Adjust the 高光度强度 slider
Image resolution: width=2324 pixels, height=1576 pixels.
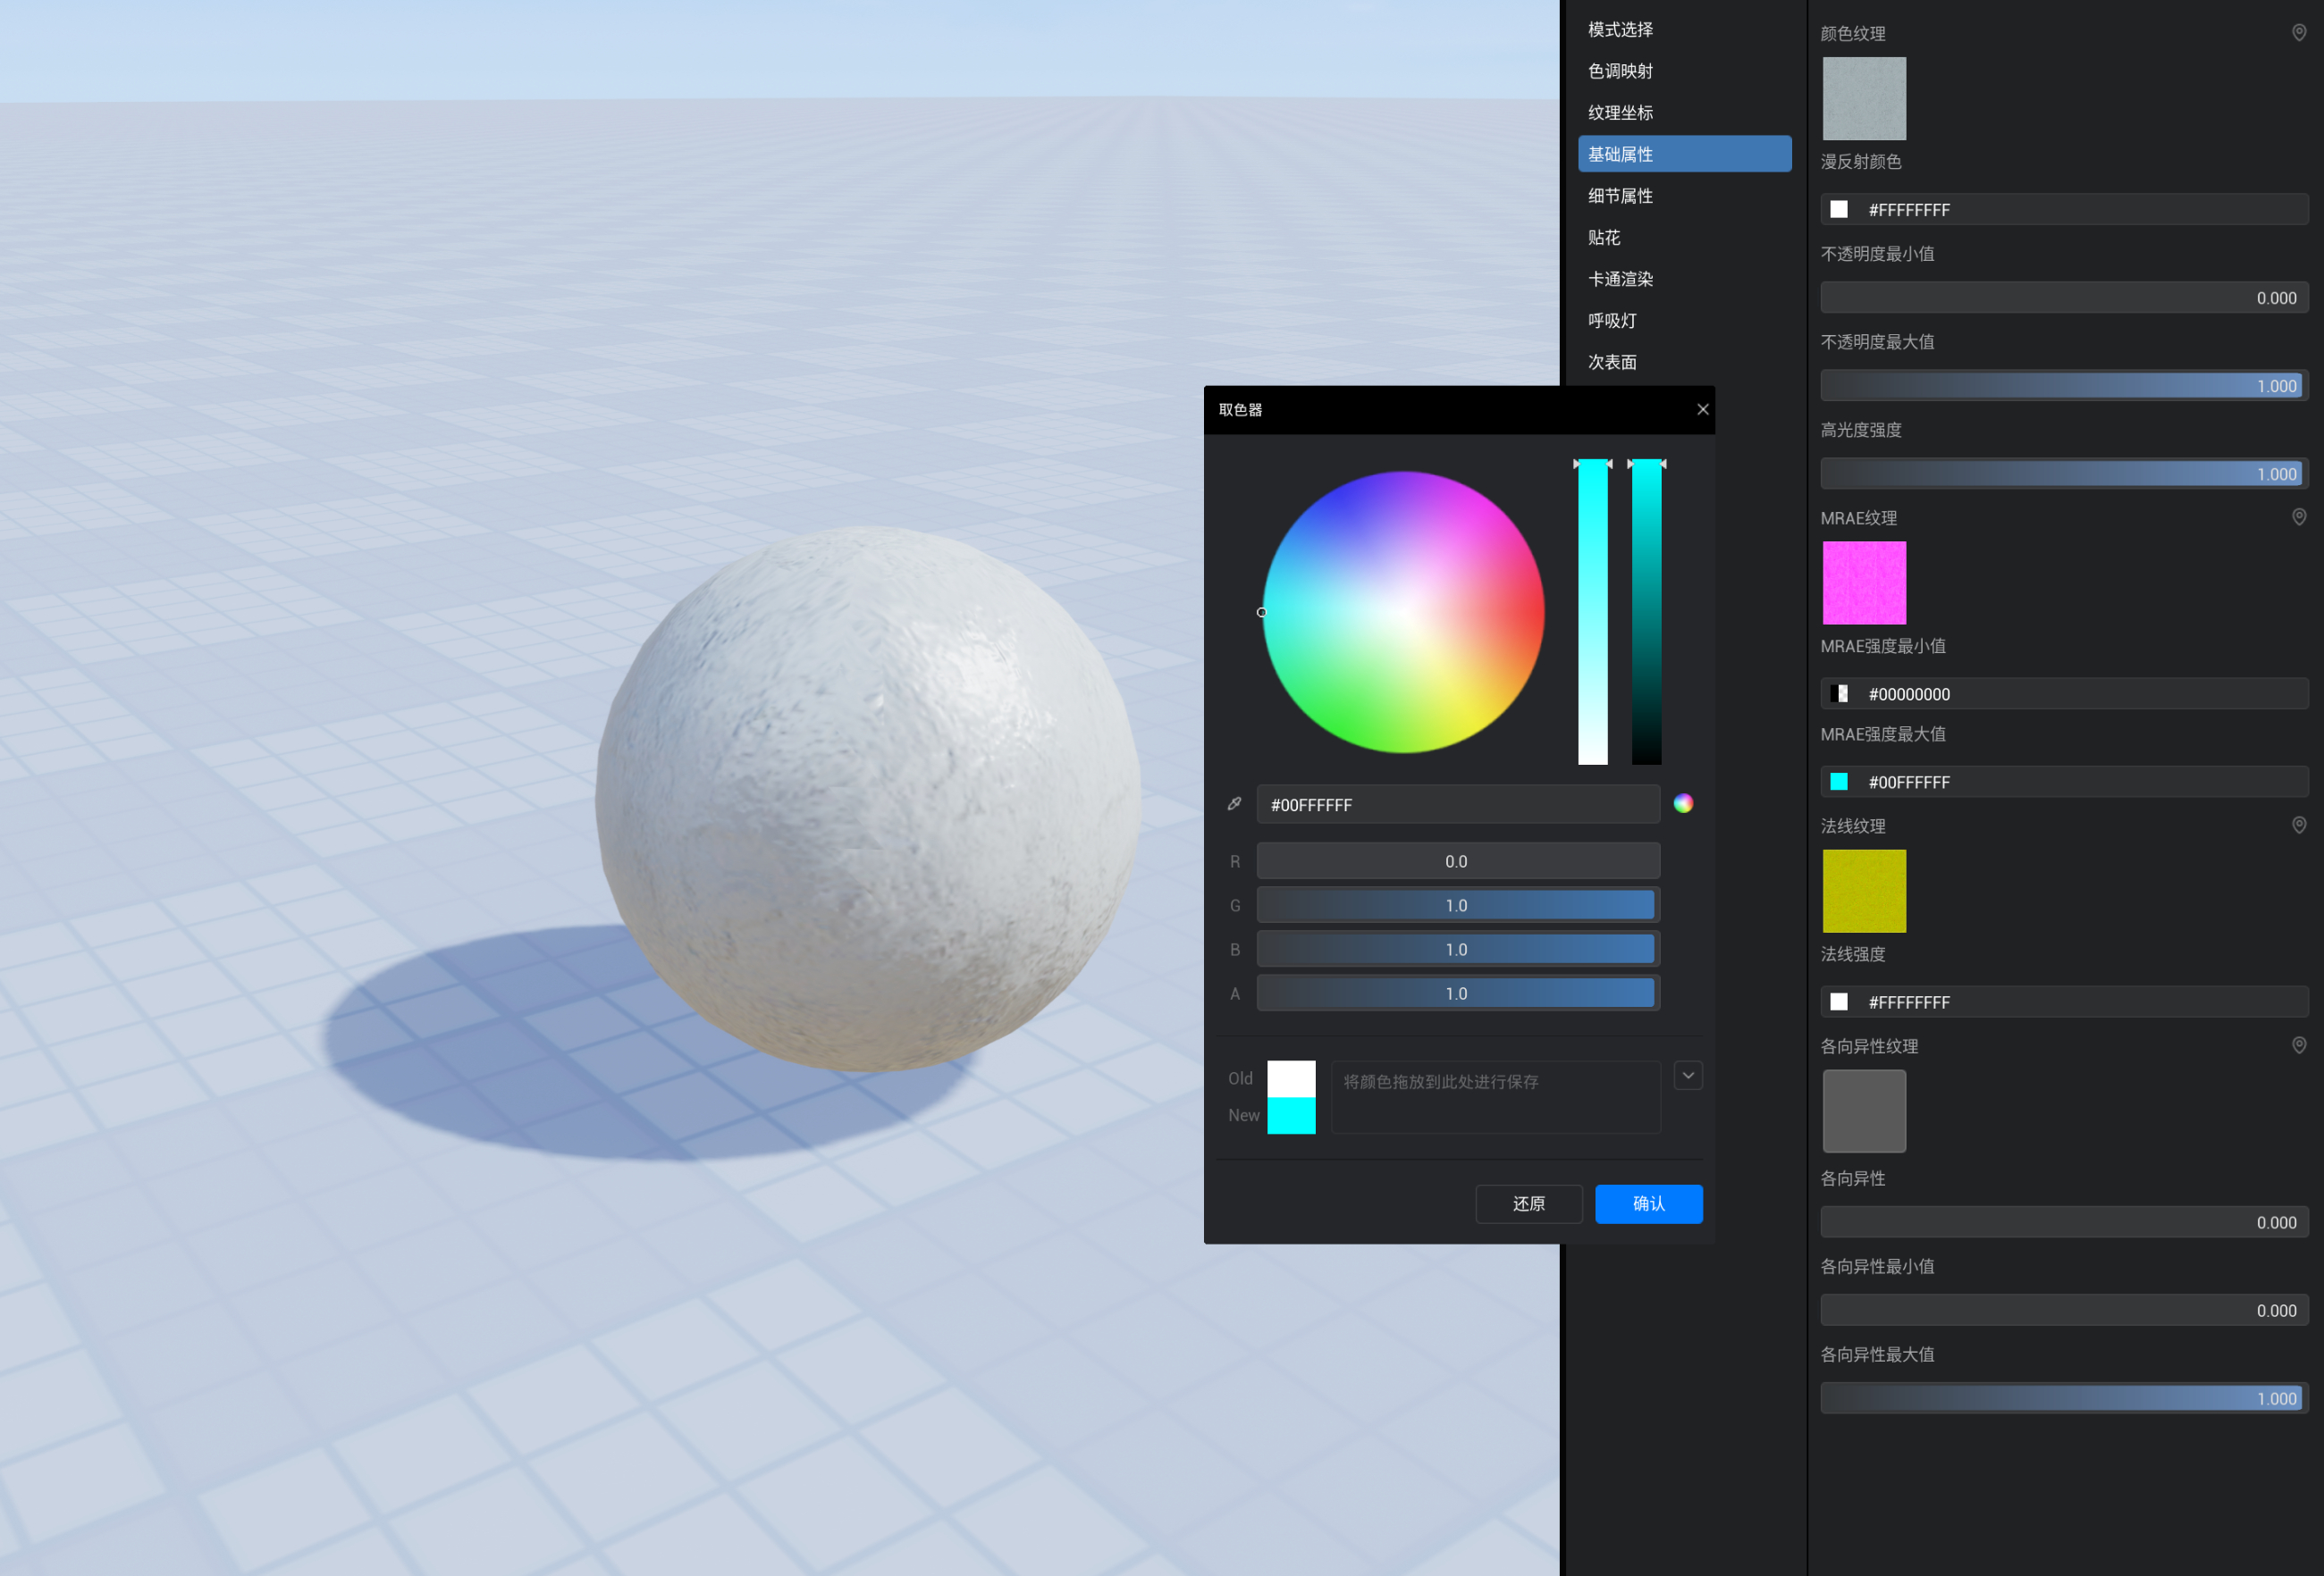(x=2064, y=474)
